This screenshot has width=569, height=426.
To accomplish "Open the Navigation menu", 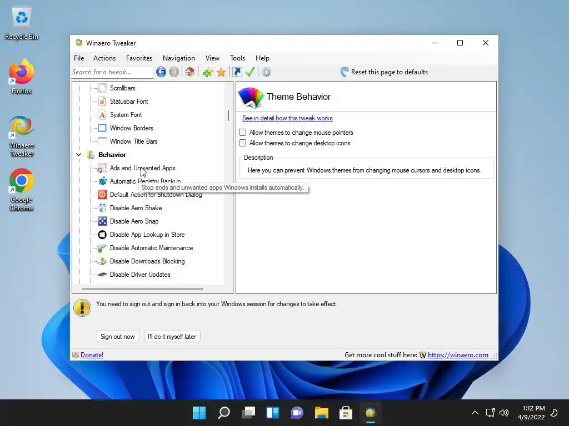I will point(179,58).
